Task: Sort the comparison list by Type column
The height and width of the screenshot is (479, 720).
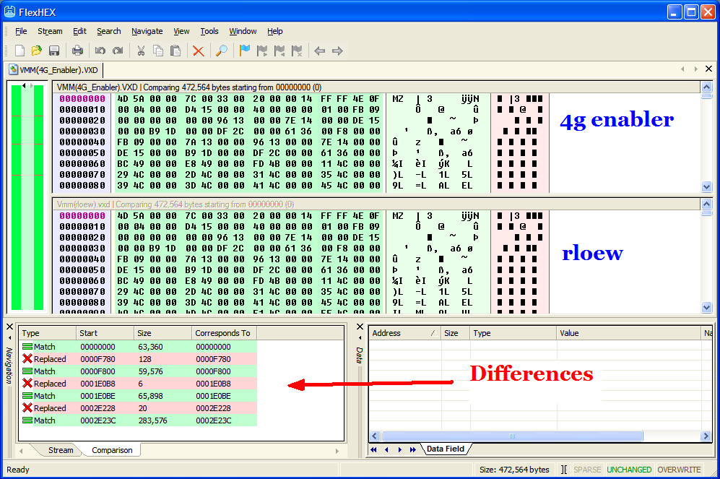Action: click(x=47, y=333)
